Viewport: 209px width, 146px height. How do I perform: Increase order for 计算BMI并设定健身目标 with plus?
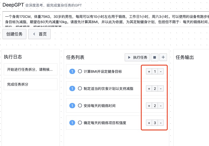pyautogui.click(x=149, y=71)
